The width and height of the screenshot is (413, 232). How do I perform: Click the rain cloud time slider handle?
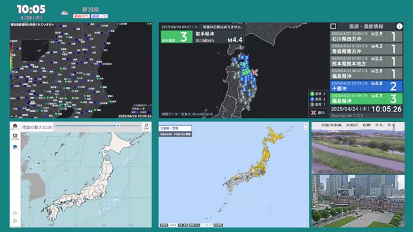118,126
